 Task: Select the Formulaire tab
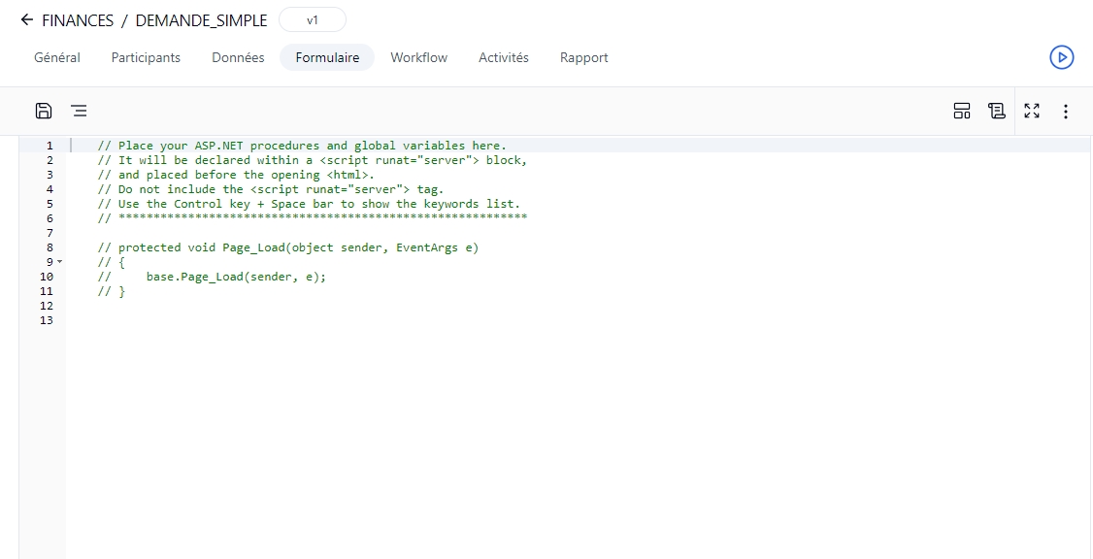click(327, 57)
